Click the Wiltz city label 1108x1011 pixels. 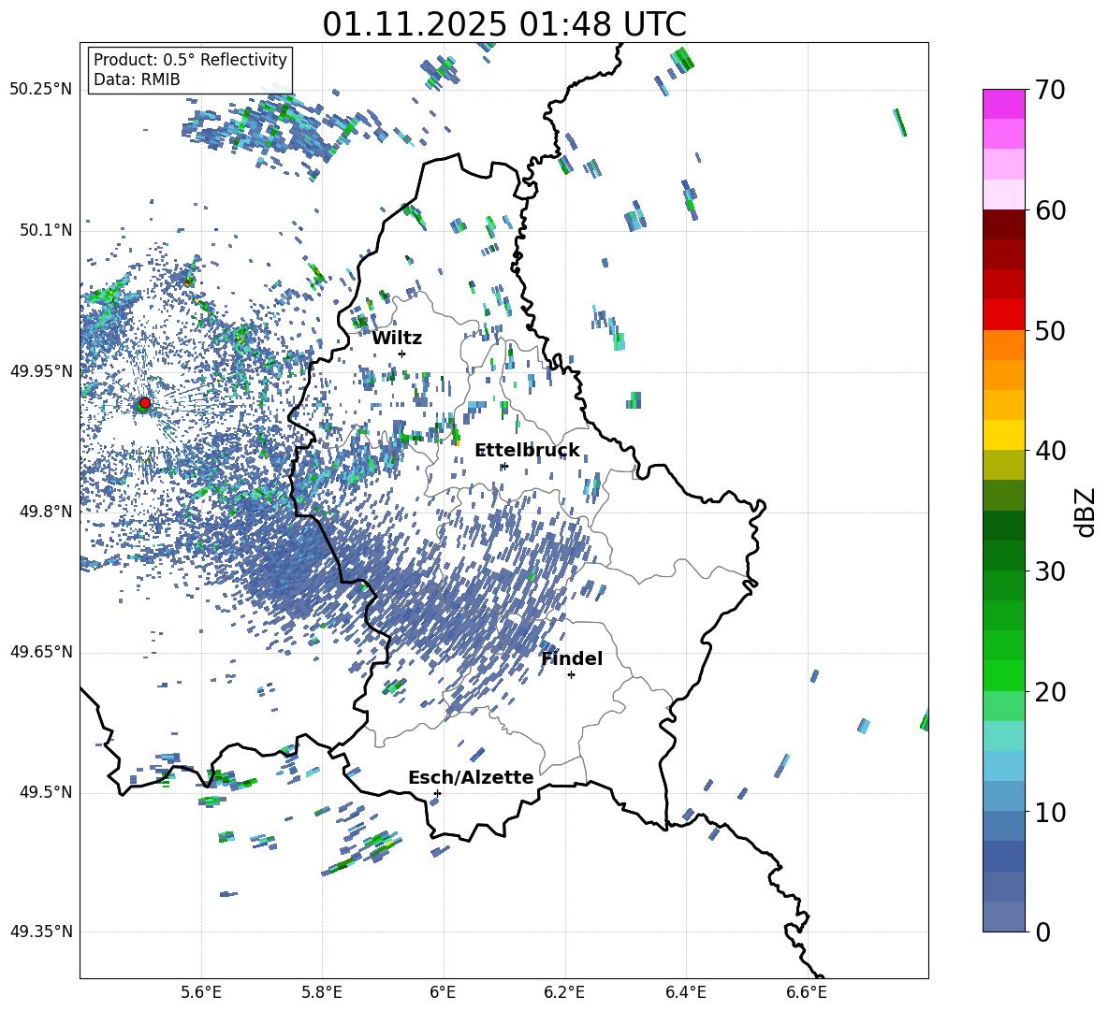[x=397, y=339]
